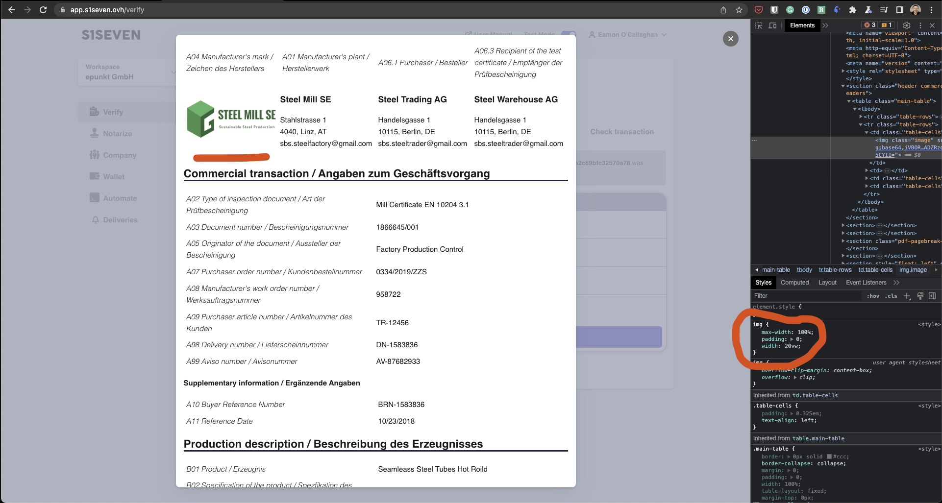Open Eamon O'Callaghan's account dropdown
Viewport: 942px width, 503px height.
(x=628, y=34)
